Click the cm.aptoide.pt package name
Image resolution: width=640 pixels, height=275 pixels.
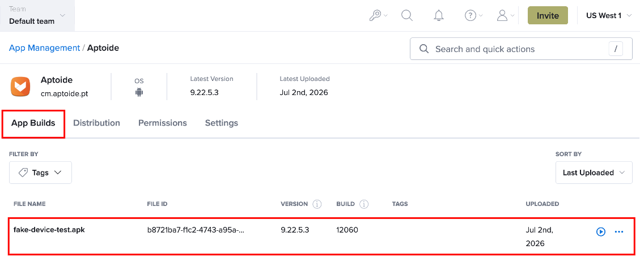click(x=64, y=94)
